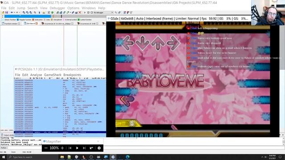
Task: Close the IDA View-A tab
Action: pyautogui.click(x=37, y=24)
